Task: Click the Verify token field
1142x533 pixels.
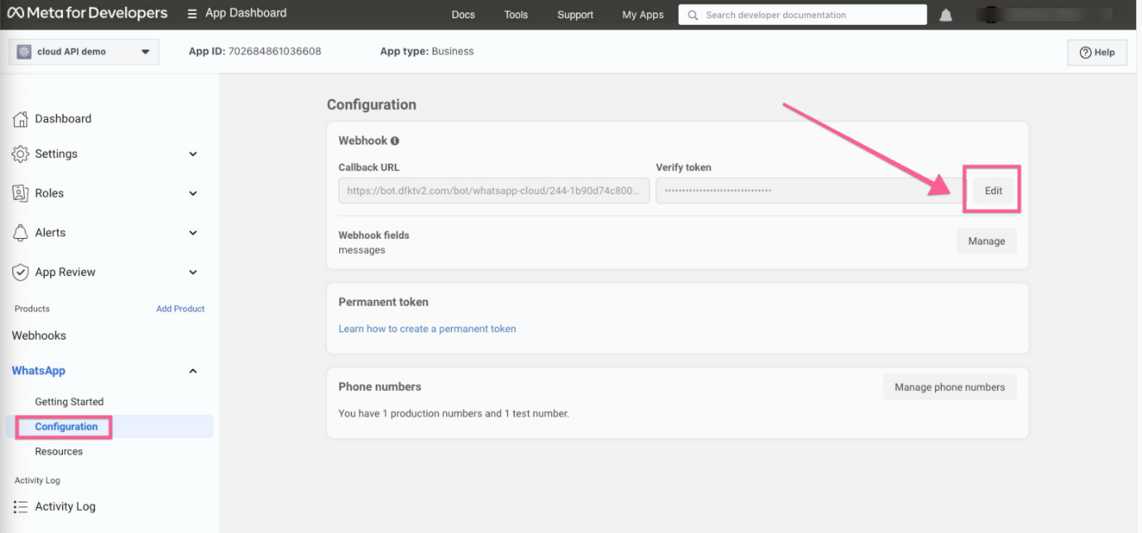Action: 809,191
